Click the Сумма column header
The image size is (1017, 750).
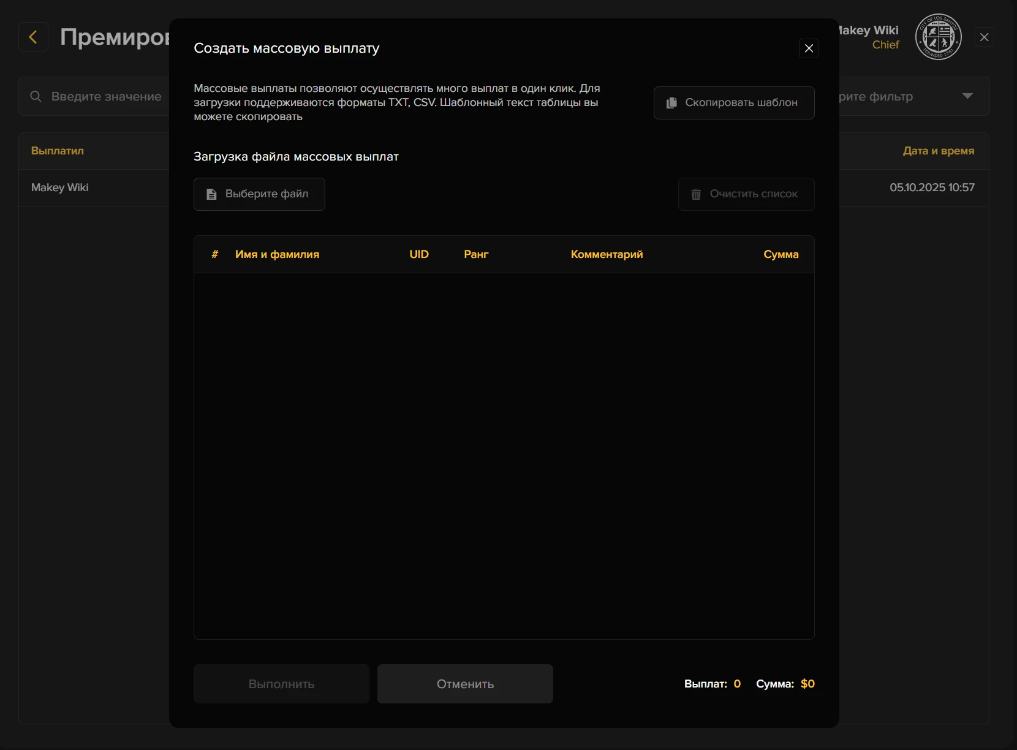tap(781, 254)
